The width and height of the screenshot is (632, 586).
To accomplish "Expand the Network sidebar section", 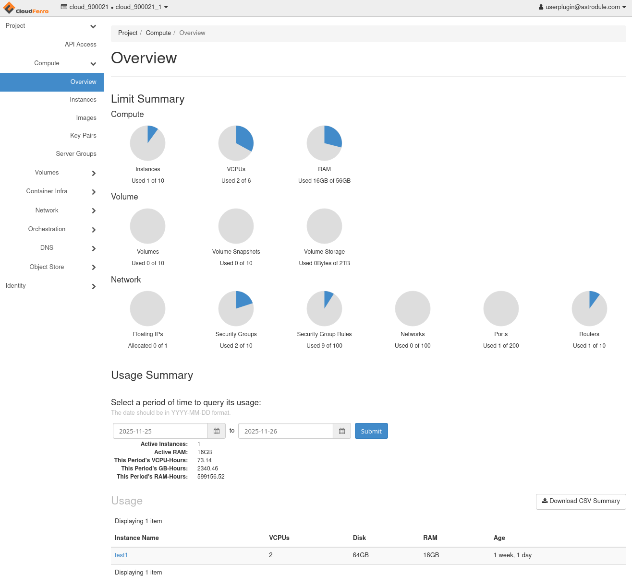I will pyautogui.click(x=52, y=211).
